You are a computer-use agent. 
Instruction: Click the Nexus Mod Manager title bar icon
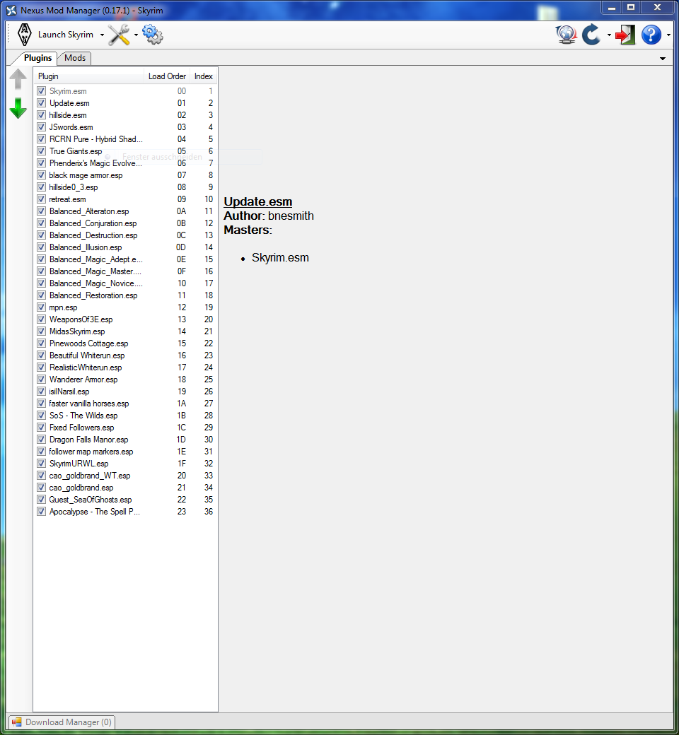pyautogui.click(x=11, y=11)
